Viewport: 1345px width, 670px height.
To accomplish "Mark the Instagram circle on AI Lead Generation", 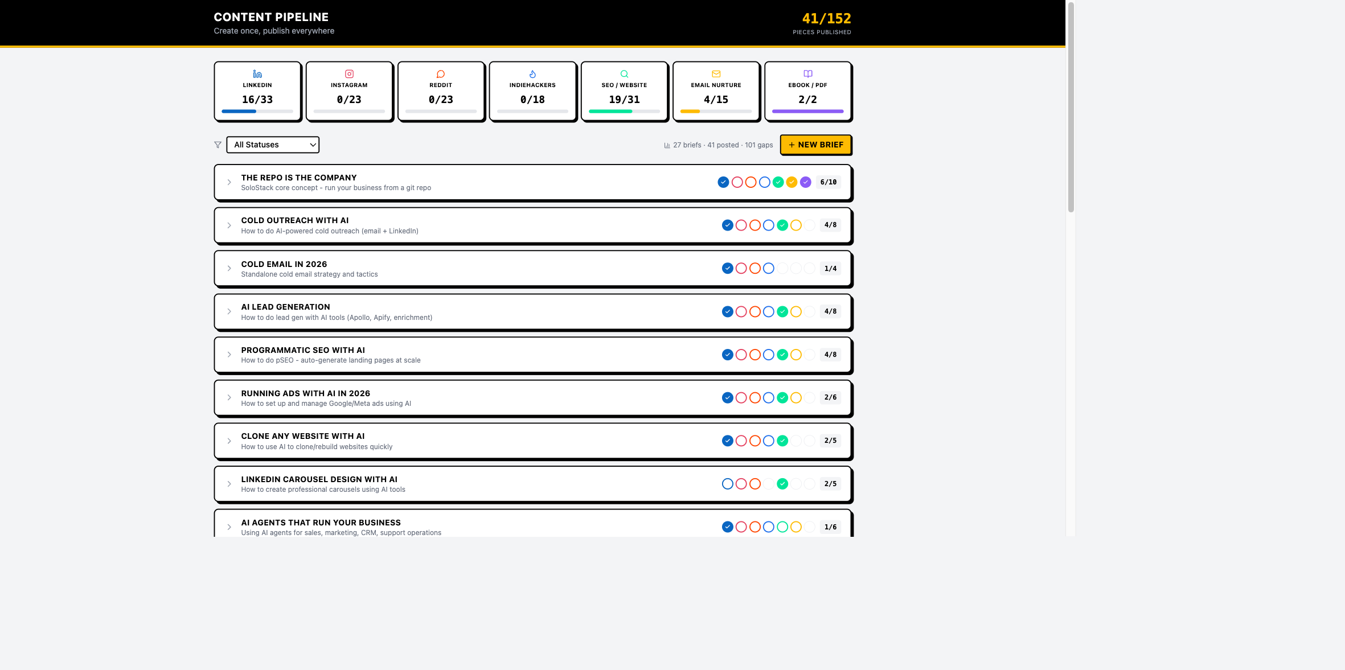I will click(x=741, y=311).
